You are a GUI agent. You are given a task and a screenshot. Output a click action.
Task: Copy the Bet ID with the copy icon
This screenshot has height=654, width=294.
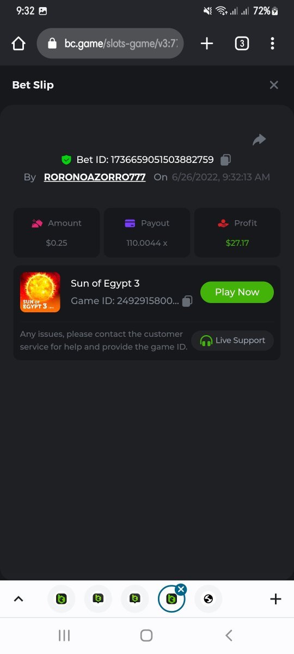pos(225,160)
